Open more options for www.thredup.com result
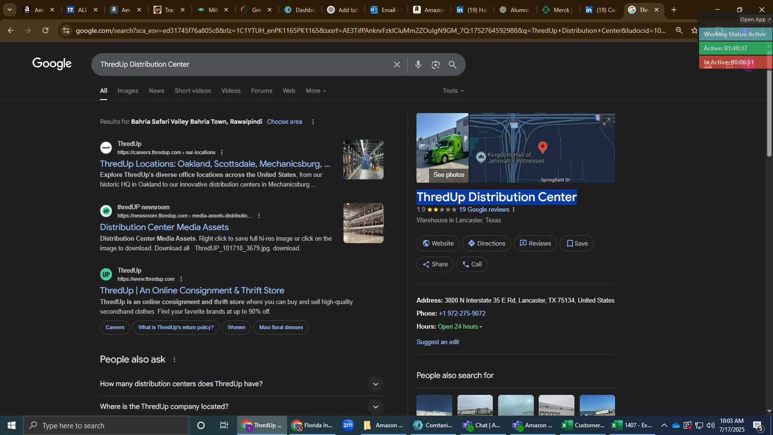773x435 pixels. coord(181,279)
